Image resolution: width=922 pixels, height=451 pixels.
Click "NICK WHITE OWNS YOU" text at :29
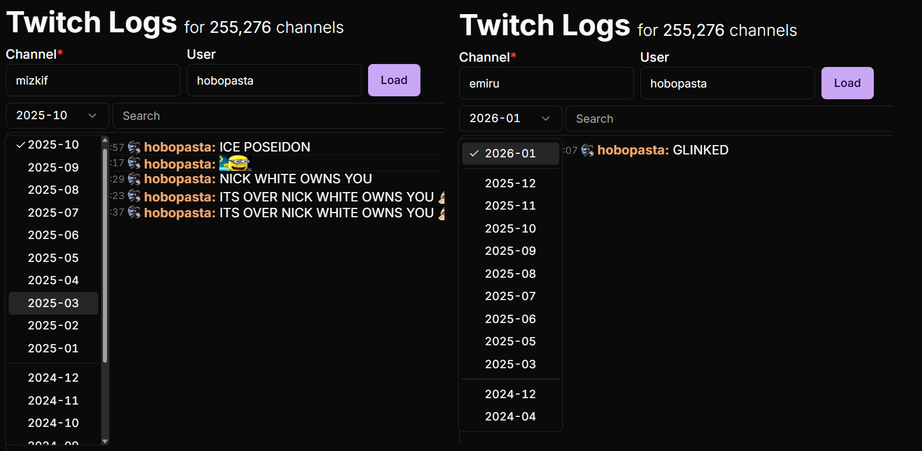296,179
